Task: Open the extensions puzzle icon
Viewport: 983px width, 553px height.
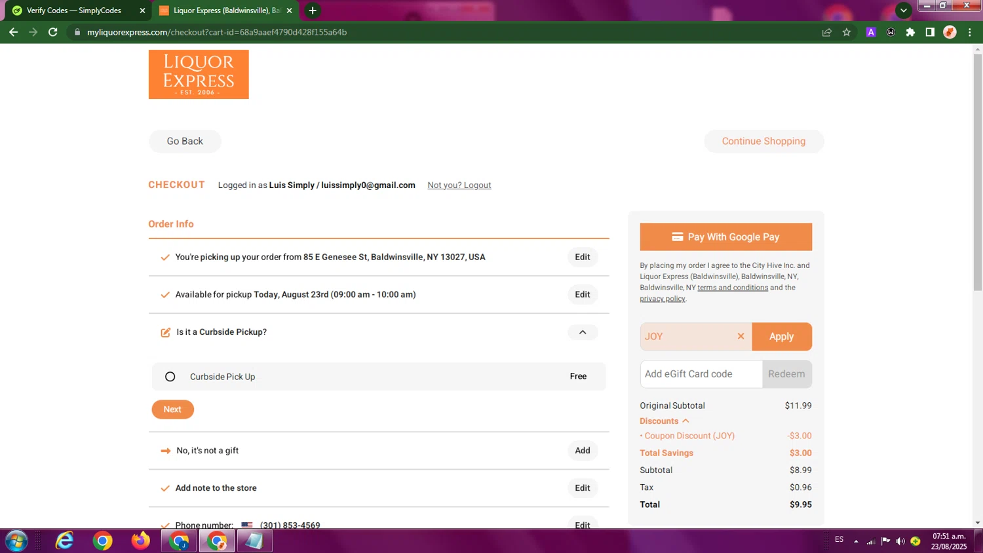Action: point(910,32)
